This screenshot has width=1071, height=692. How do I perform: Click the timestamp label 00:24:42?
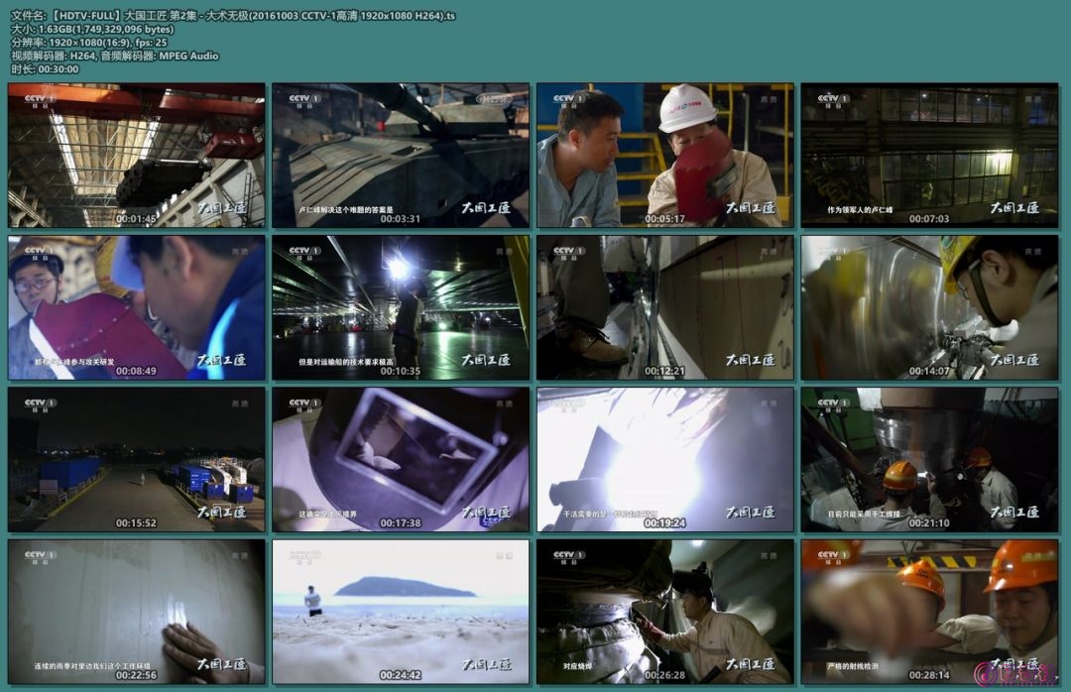click(x=401, y=675)
